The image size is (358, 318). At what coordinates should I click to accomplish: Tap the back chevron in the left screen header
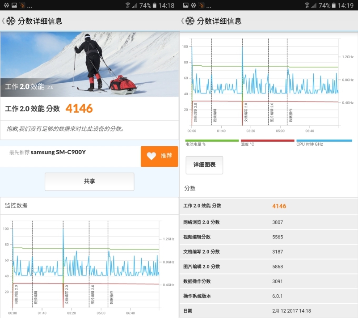(3, 21)
